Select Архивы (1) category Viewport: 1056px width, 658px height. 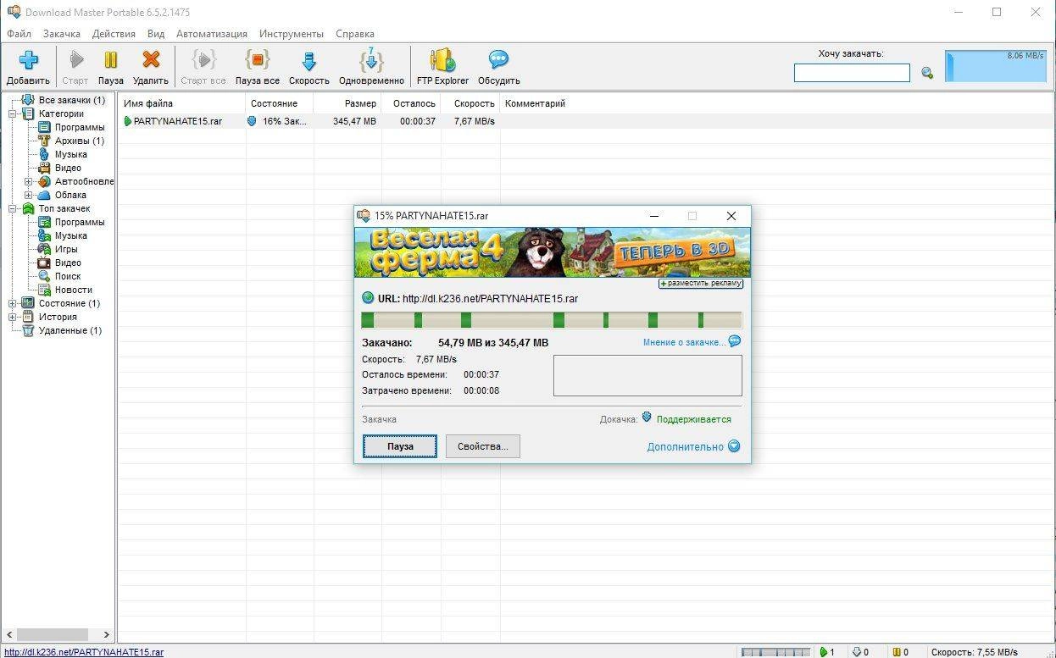79,141
